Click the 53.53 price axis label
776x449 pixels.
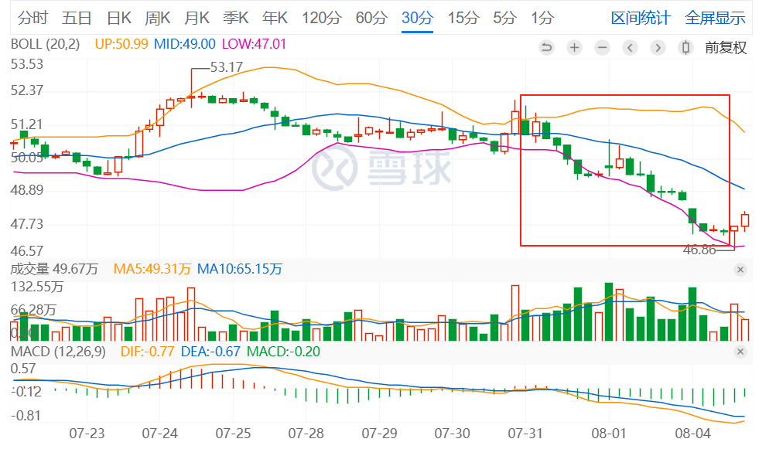27,64
